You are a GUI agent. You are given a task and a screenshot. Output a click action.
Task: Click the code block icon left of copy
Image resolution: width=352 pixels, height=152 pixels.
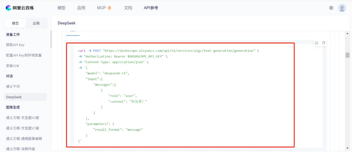(x=317, y=43)
